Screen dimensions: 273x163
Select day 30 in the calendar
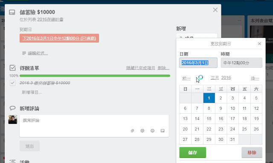pyautogui.click(x=221, y=139)
